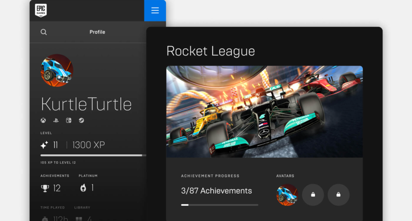The height and width of the screenshot is (221, 412).
Task: Click the last locked avatar slot
Action: [338, 195]
